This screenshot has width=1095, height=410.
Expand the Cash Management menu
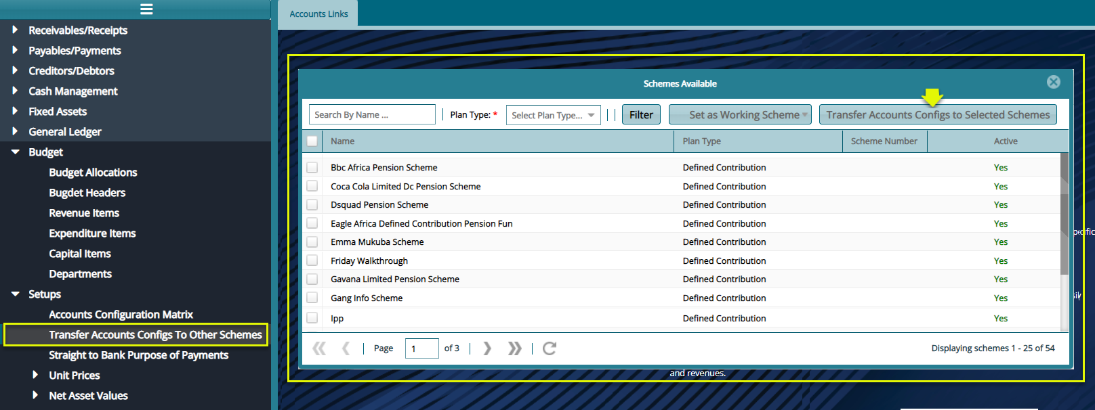[x=15, y=91]
